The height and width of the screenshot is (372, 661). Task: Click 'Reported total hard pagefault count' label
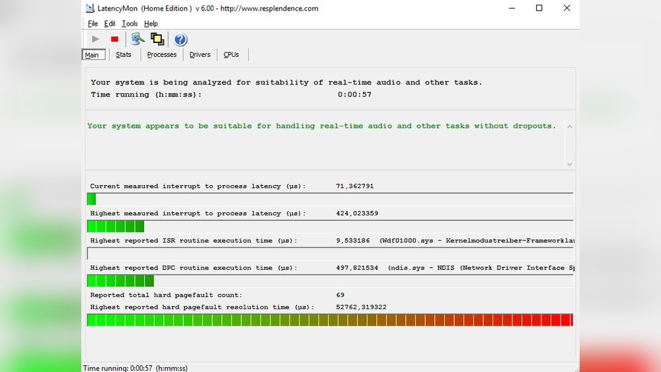(x=166, y=295)
